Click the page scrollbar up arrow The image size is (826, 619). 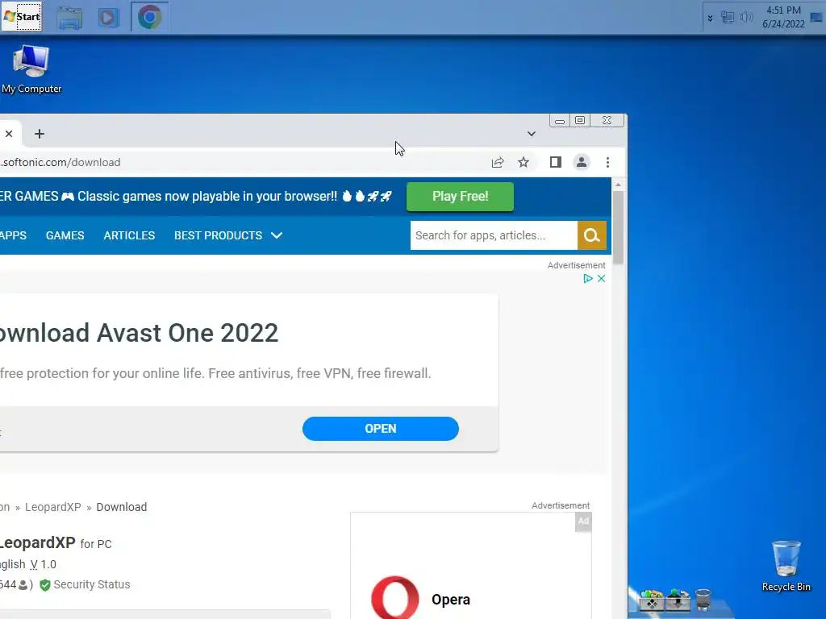[x=618, y=185]
